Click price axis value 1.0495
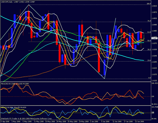The width and height of the screenshot is (158, 123). tap(154, 25)
